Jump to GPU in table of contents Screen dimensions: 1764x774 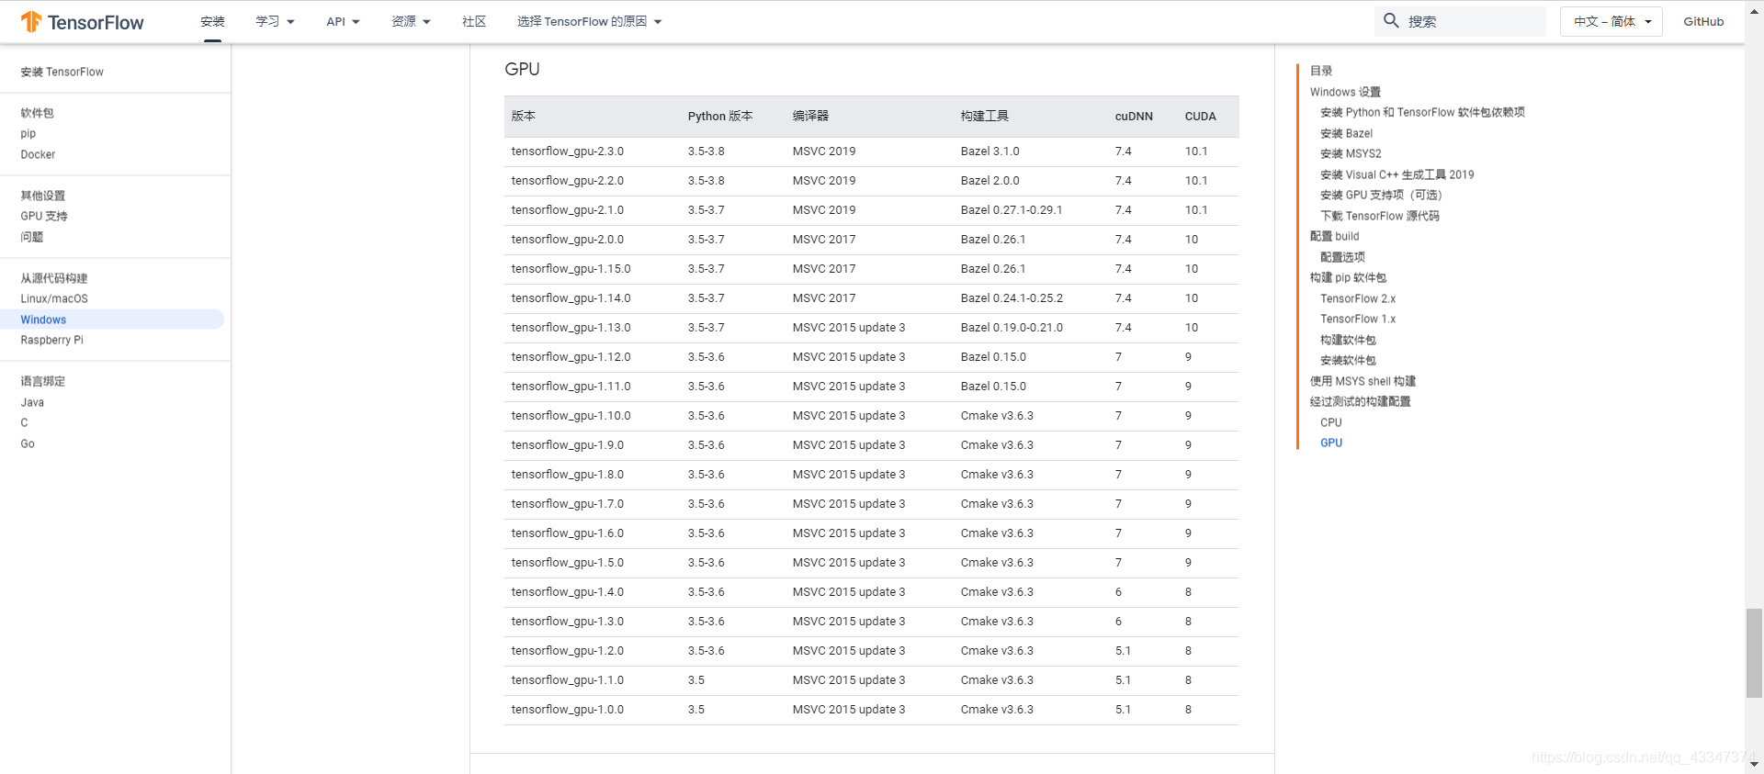click(1331, 443)
